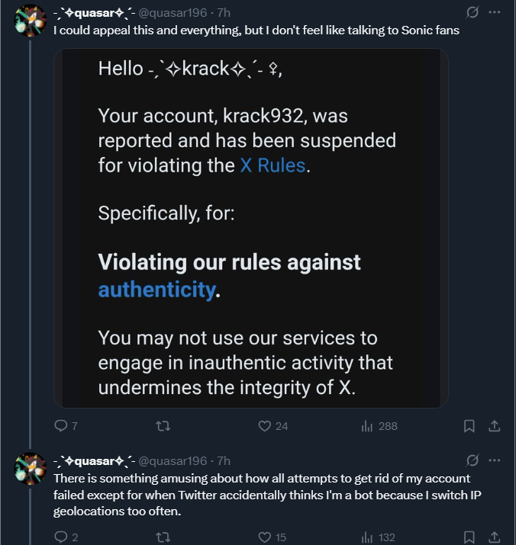
Task: Reply to the second tweet with 2 replies
Action: click(62, 537)
